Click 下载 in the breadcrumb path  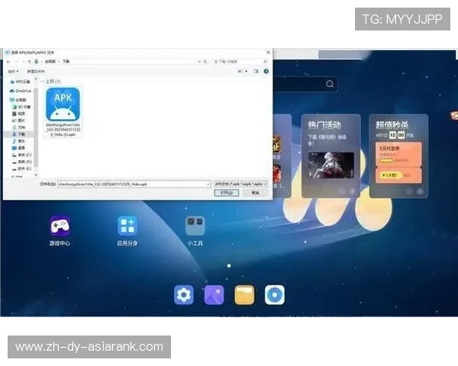coord(66,62)
